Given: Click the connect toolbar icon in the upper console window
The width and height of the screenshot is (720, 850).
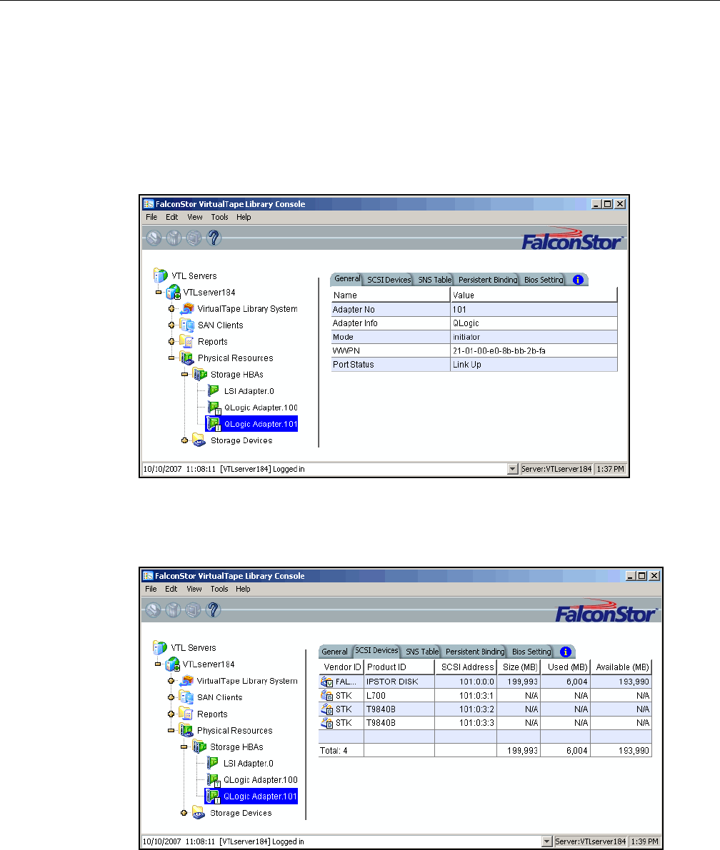Looking at the screenshot, I should click(x=154, y=238).
